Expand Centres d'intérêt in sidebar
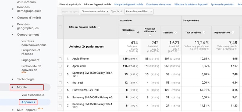The image size is (242, 112). click(x=13, y=18)
